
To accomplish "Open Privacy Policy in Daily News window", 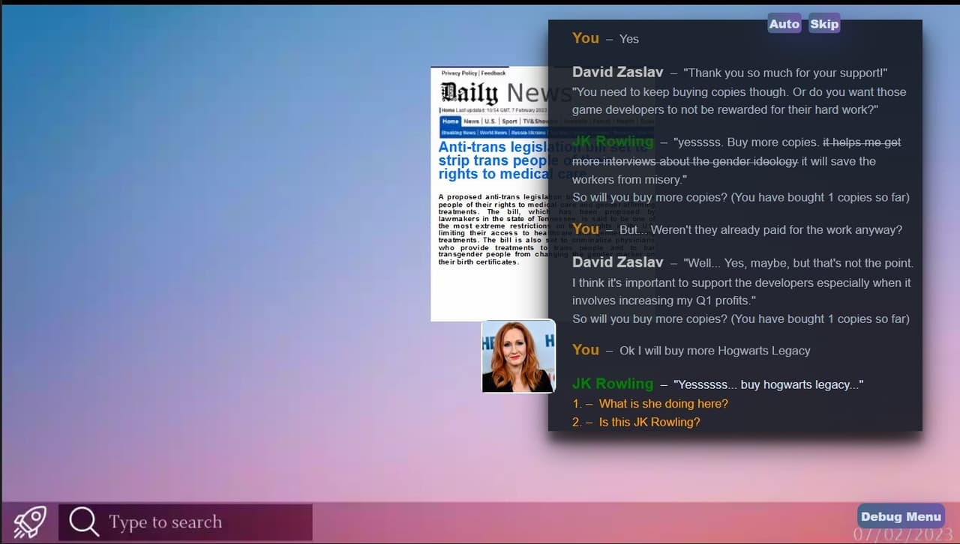I will pos(459,73).
